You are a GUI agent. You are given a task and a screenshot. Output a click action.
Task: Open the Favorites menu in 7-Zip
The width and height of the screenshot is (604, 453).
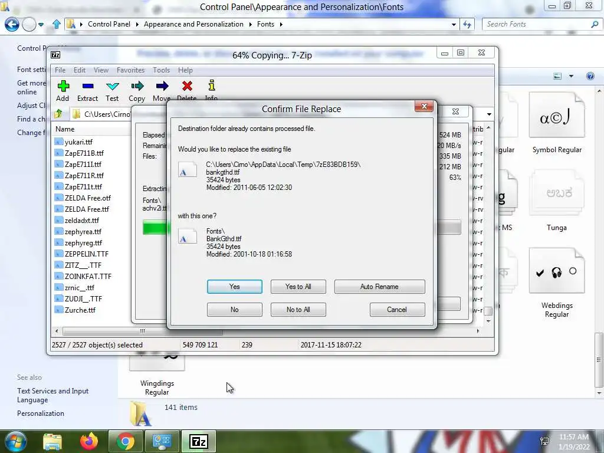pos(130,70)
